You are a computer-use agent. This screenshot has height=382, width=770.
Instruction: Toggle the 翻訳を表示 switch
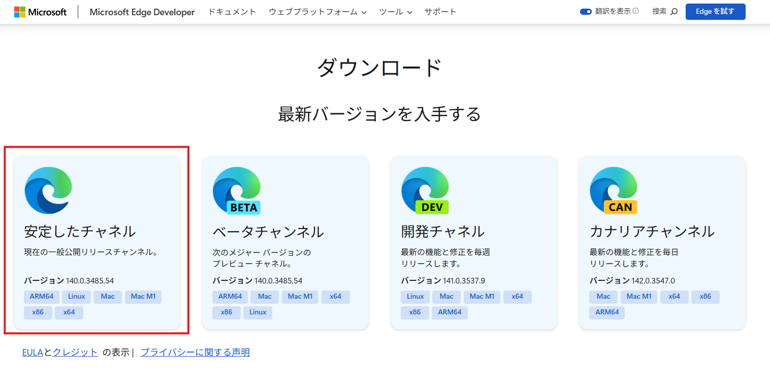point(586,12)
